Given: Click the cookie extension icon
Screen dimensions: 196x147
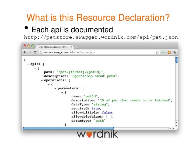Looking at the screenshot, I should tap(169, 52).
